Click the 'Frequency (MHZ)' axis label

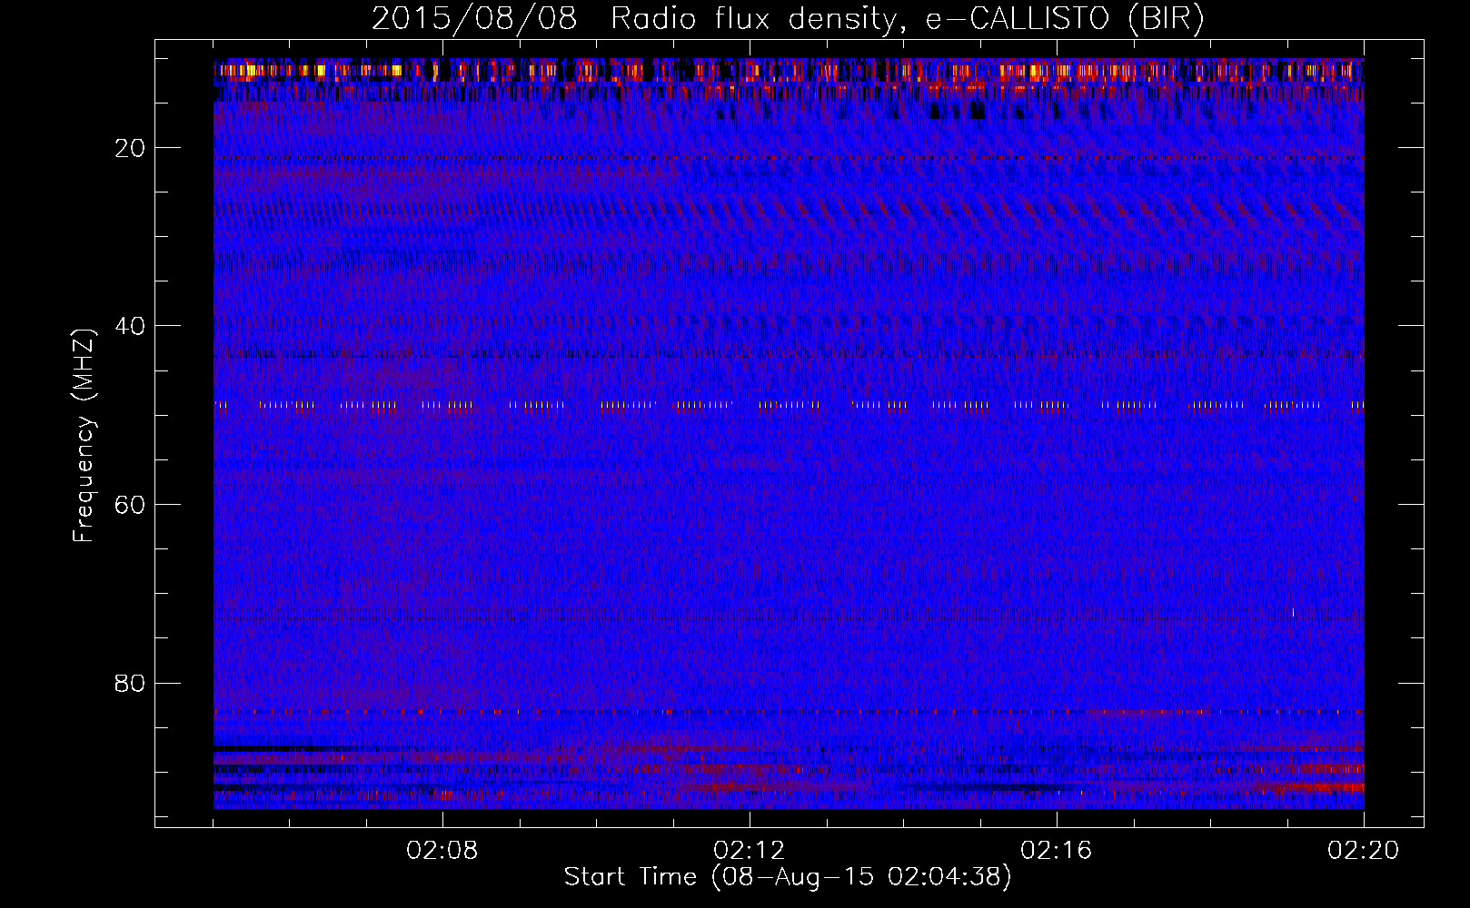(83, 435)
